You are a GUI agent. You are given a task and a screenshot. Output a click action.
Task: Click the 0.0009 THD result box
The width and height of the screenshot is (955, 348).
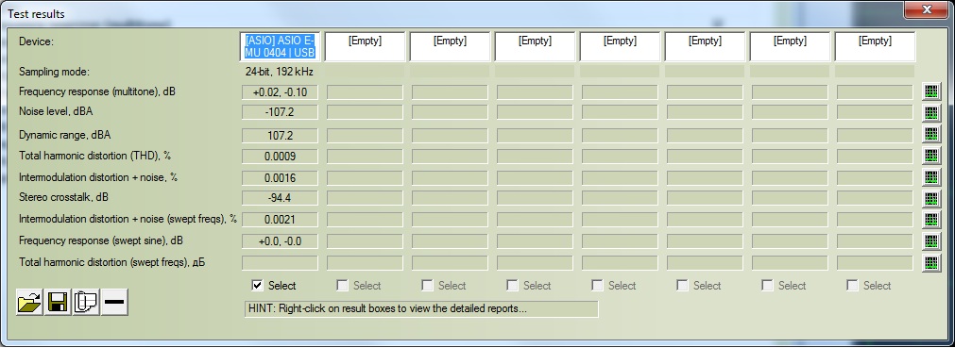coord(280,157)
